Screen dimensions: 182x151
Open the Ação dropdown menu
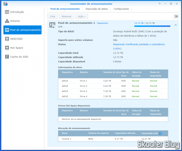tap(82, 16)
